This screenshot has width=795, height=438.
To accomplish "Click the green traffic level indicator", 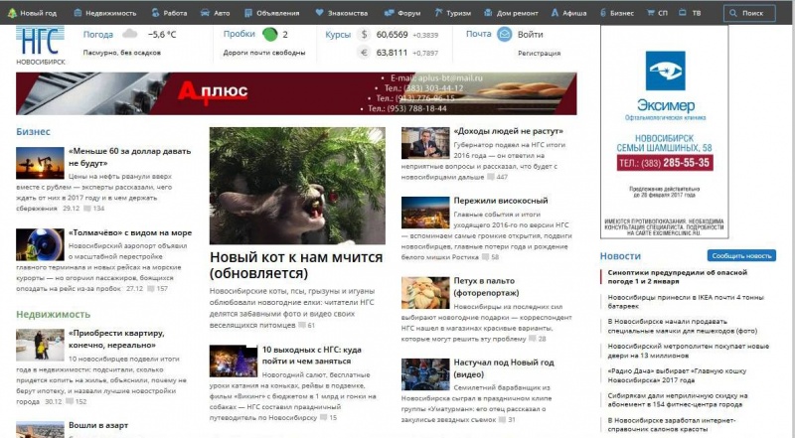I will tap(269, 35).
